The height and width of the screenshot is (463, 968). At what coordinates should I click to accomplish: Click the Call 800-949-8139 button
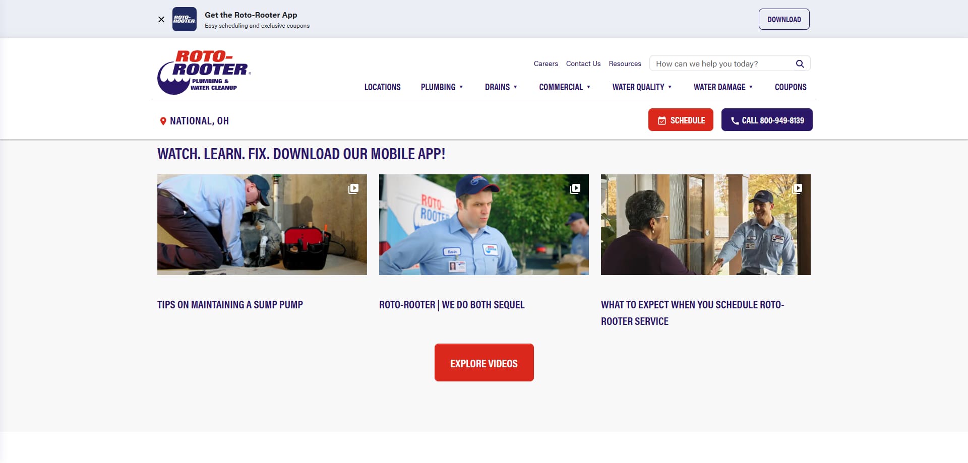tap(767, 120)
